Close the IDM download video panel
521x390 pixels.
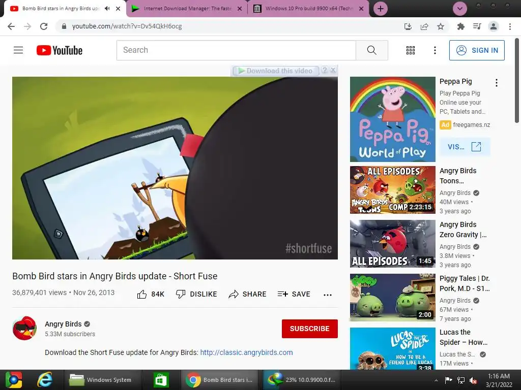[x=333, y=70]
